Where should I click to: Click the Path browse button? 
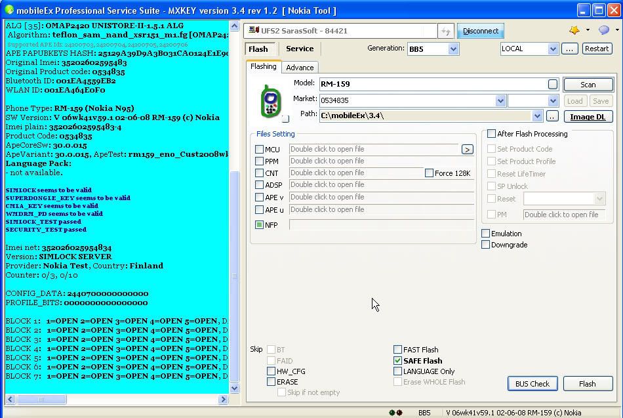(552, 116)
